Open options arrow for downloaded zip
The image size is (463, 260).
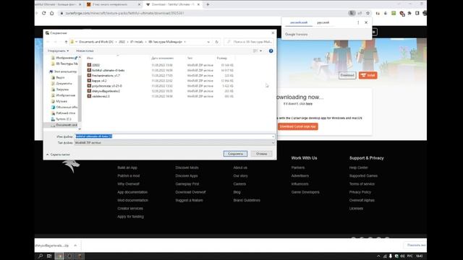coord(75,246)
